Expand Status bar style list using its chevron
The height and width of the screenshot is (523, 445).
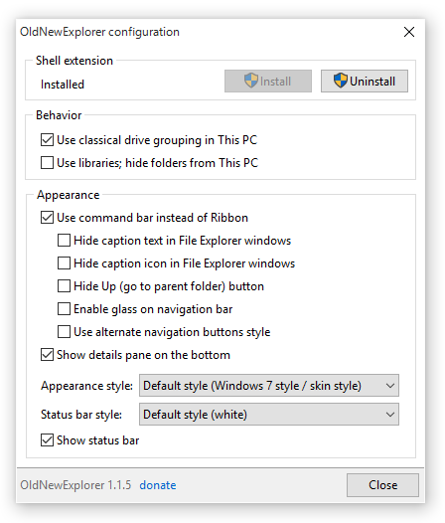click(390, 415)
